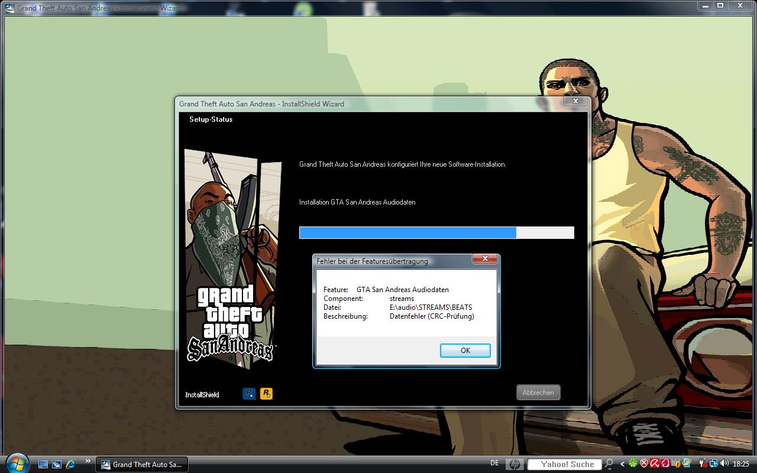The height and width of the screenshot is (473, 757).
Task: Open Windows Security Center red shield icon
Action: point(644,464)
